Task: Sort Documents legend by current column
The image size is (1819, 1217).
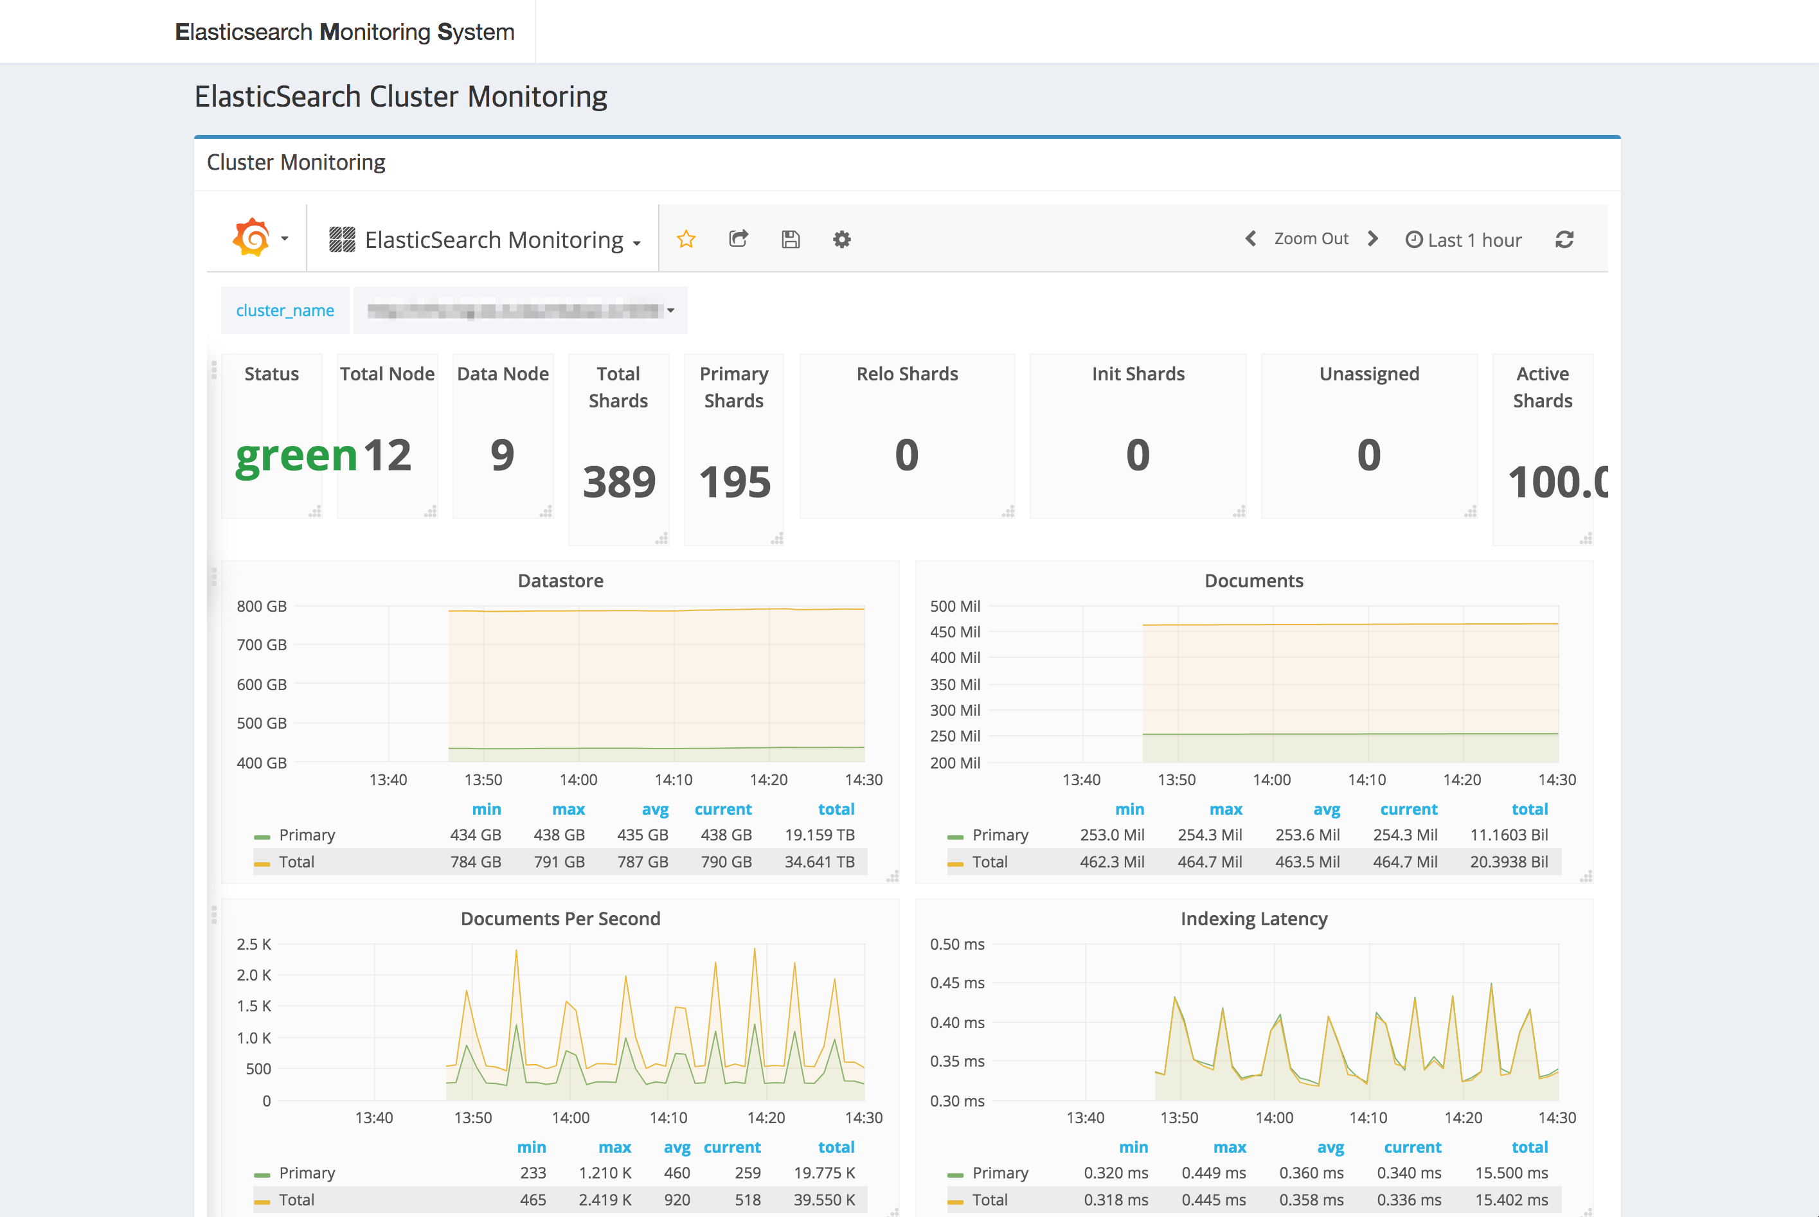Action: (x=1408, y=809)
